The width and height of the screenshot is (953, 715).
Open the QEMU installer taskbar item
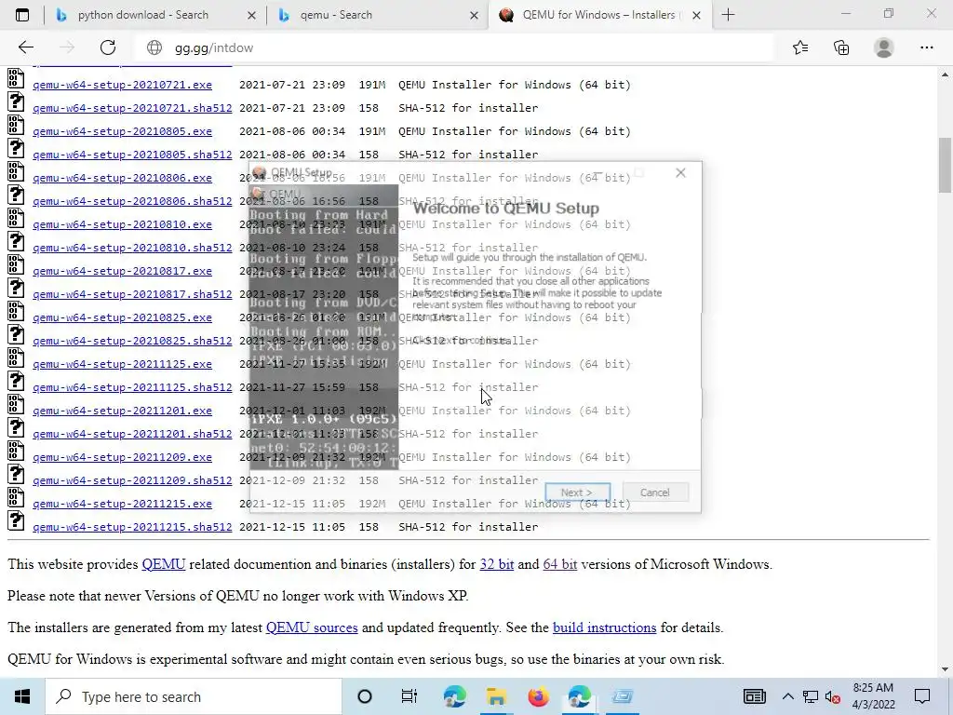click(622, 696)
